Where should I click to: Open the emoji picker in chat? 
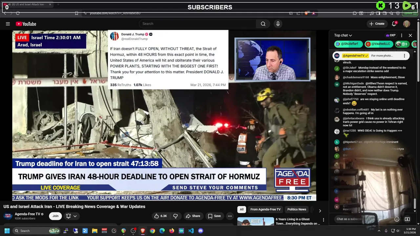pos(397,219)
